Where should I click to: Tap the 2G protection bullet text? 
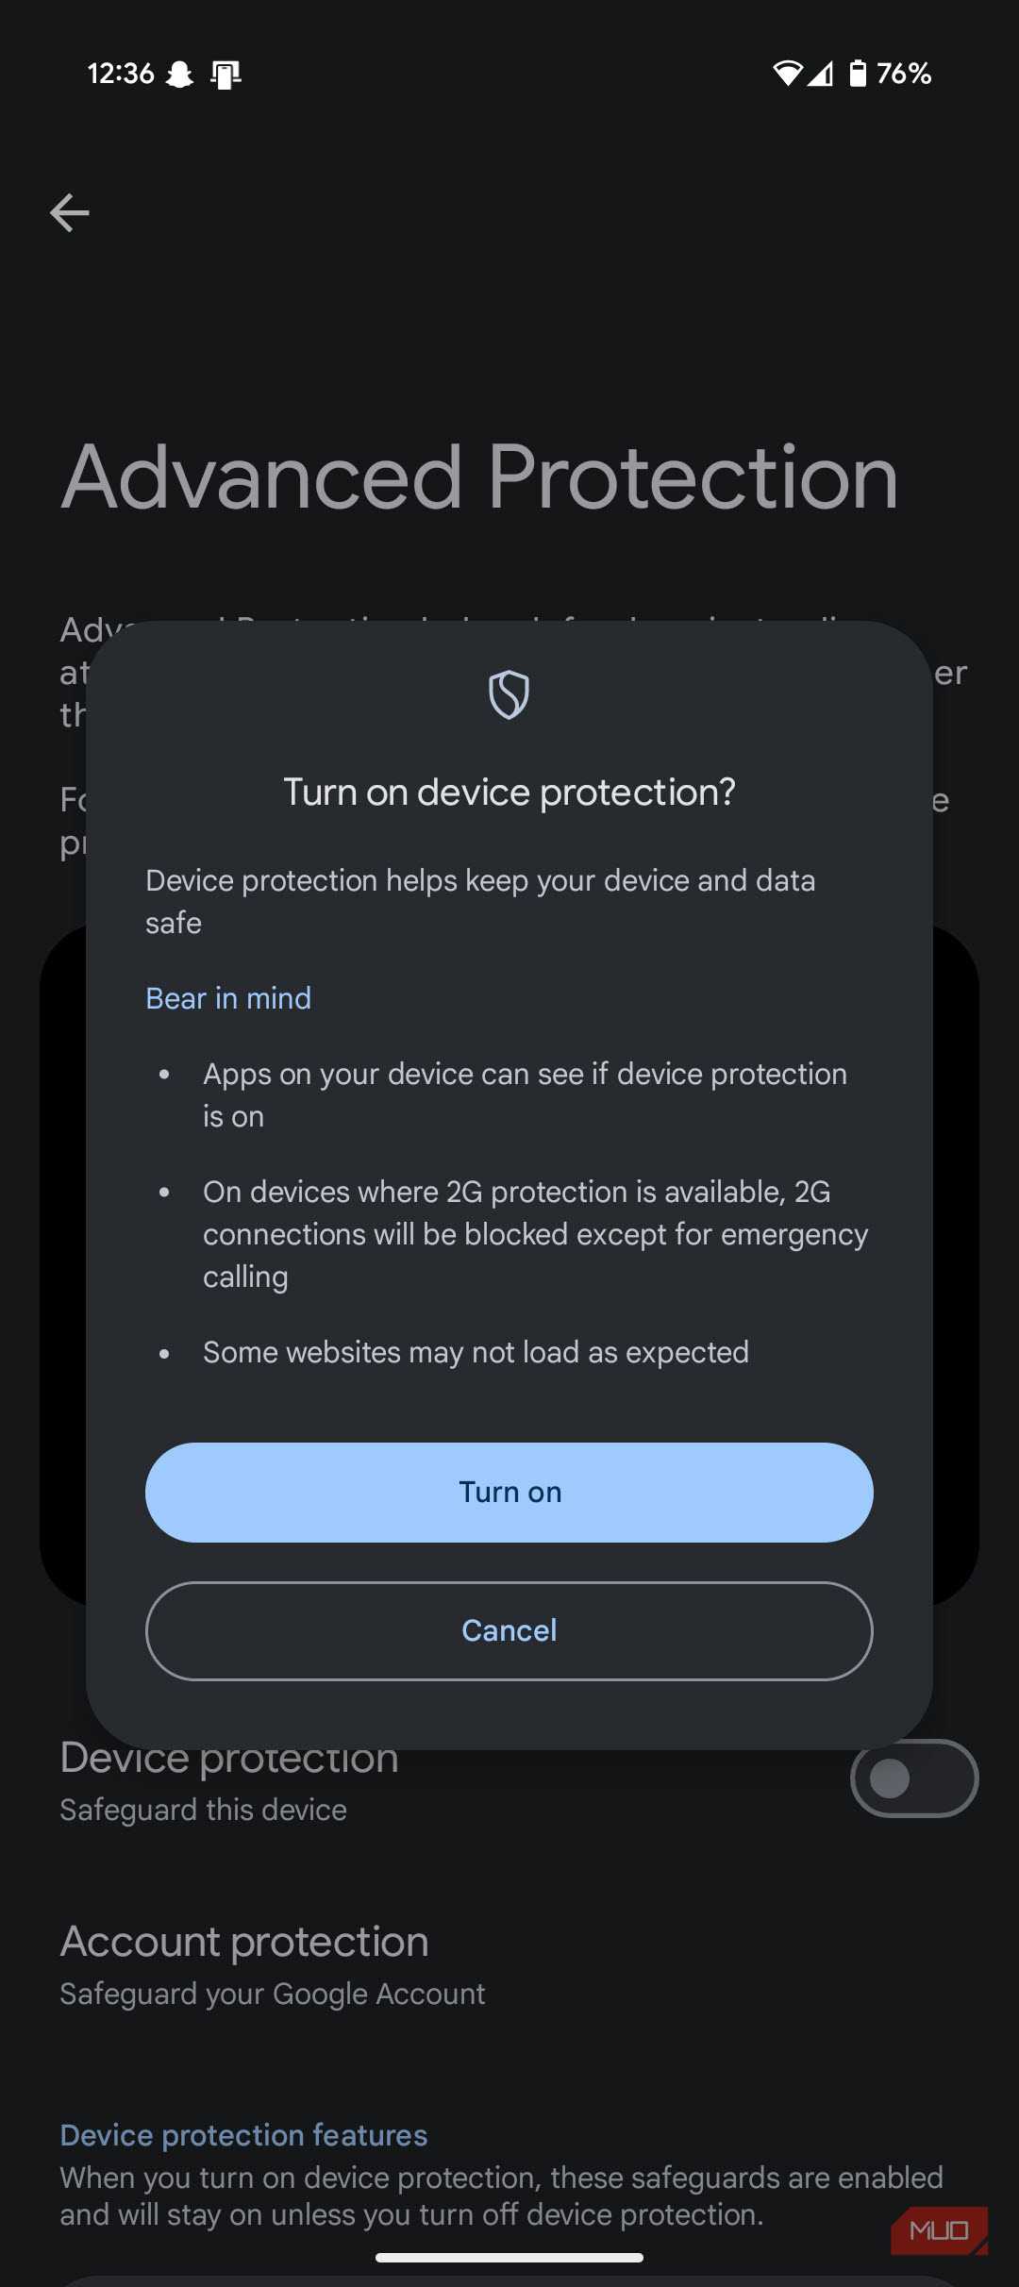pyautogui.click(x=535, y=1234)
